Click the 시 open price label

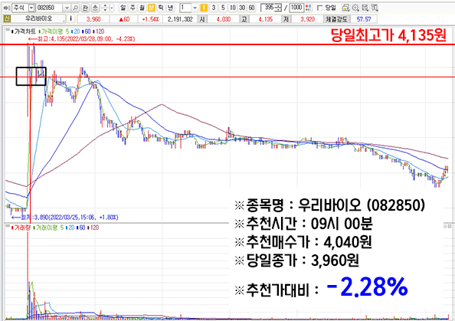(x=202, y=19)
